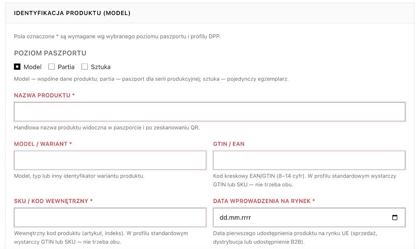Select the Sztuka passport level option
Viewport: 419px width, 249px height.
pyautogui.click(x=85, y=66)
